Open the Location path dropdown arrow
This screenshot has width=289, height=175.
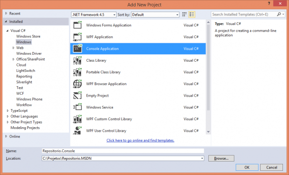coord(202,158)
